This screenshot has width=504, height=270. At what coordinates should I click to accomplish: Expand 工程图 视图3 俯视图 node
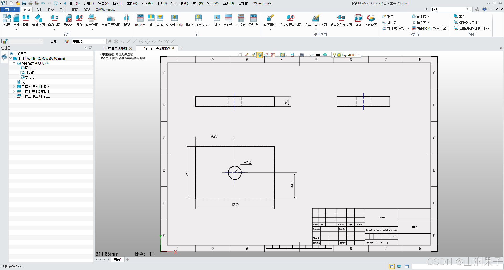point(14,96)
